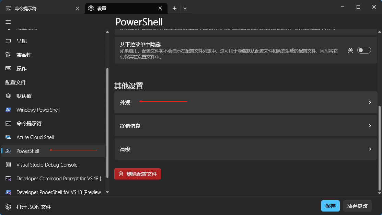The width and height of the screenshot is (382, 215).
Task: Expand the 高级 settings section
Action: [x=245, y=149]
